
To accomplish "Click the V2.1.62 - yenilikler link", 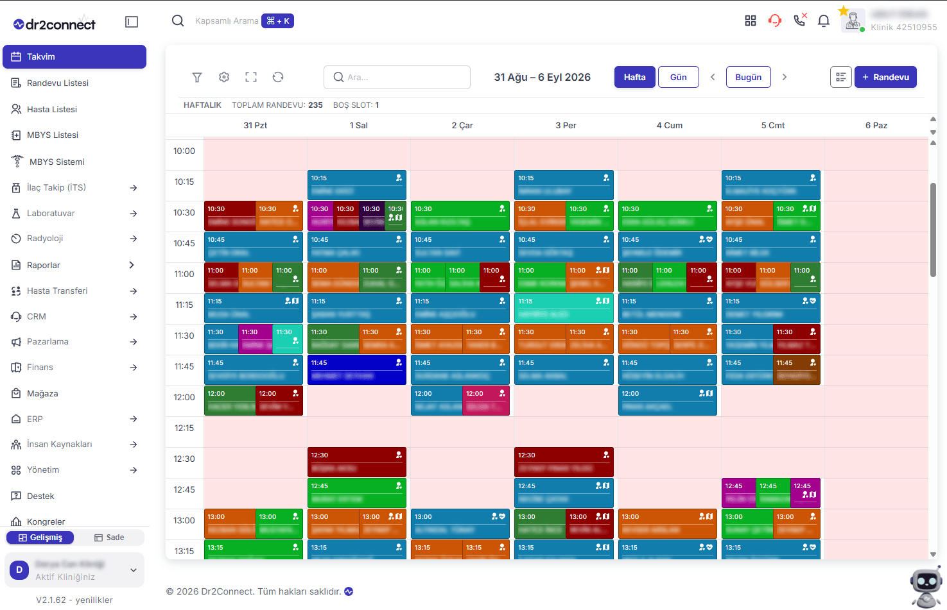I will click(x=74, y=600).
